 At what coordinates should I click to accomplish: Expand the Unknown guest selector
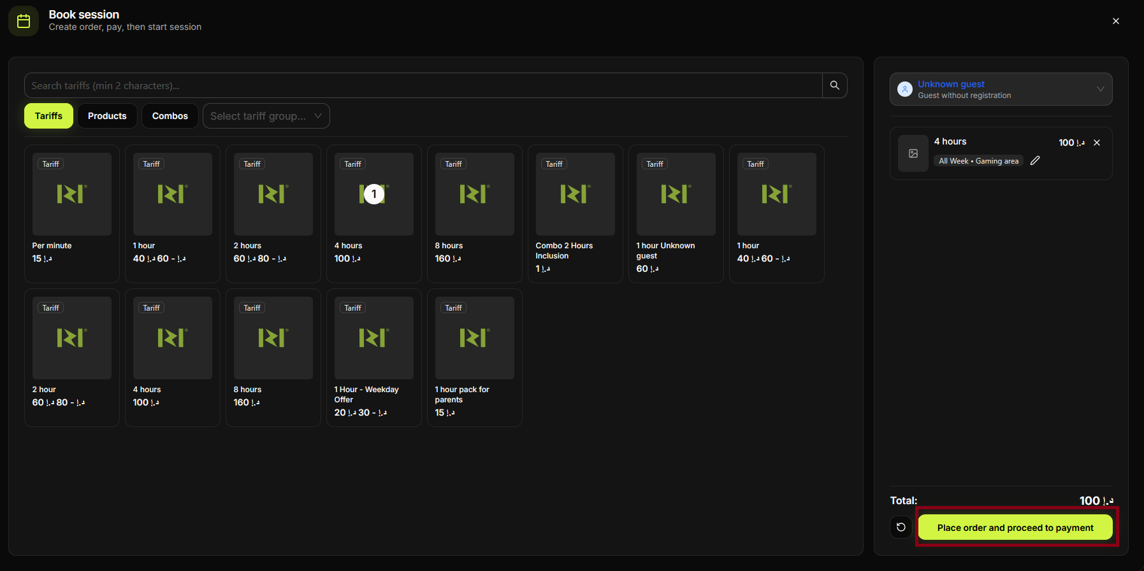tap(1099, 89)
